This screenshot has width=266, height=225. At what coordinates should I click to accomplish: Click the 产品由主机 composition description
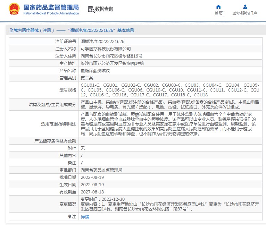(x=170, y=104)
